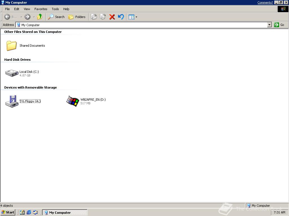Click the Address bar text field
The width and height of the screenshot is (289, 216).
coord(142,25)
